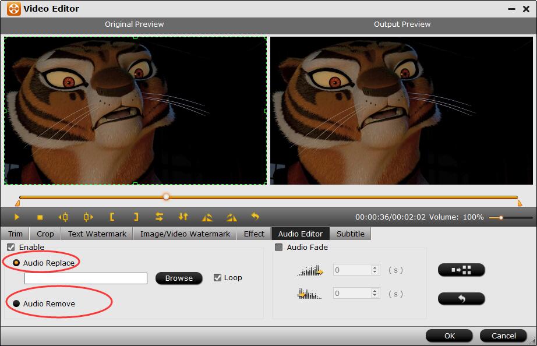Toggle the Loop checkbox

tap(217, 278)
